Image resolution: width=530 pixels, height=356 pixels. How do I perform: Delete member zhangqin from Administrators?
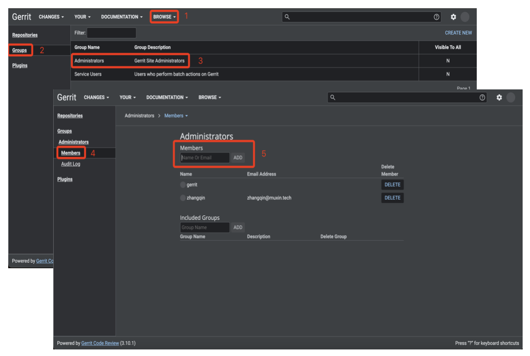[392, 198]
